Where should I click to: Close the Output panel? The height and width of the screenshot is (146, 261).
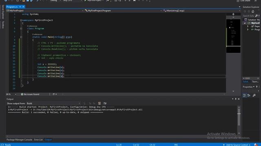(x=239, y=99)
